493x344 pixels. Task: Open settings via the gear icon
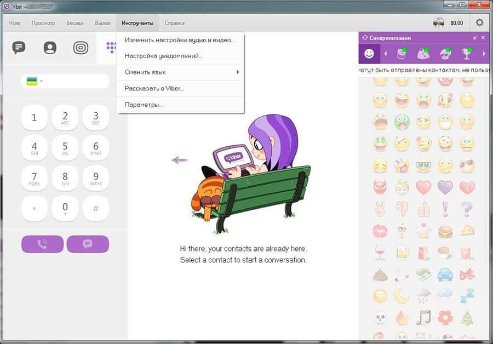[x=479, y=22]
